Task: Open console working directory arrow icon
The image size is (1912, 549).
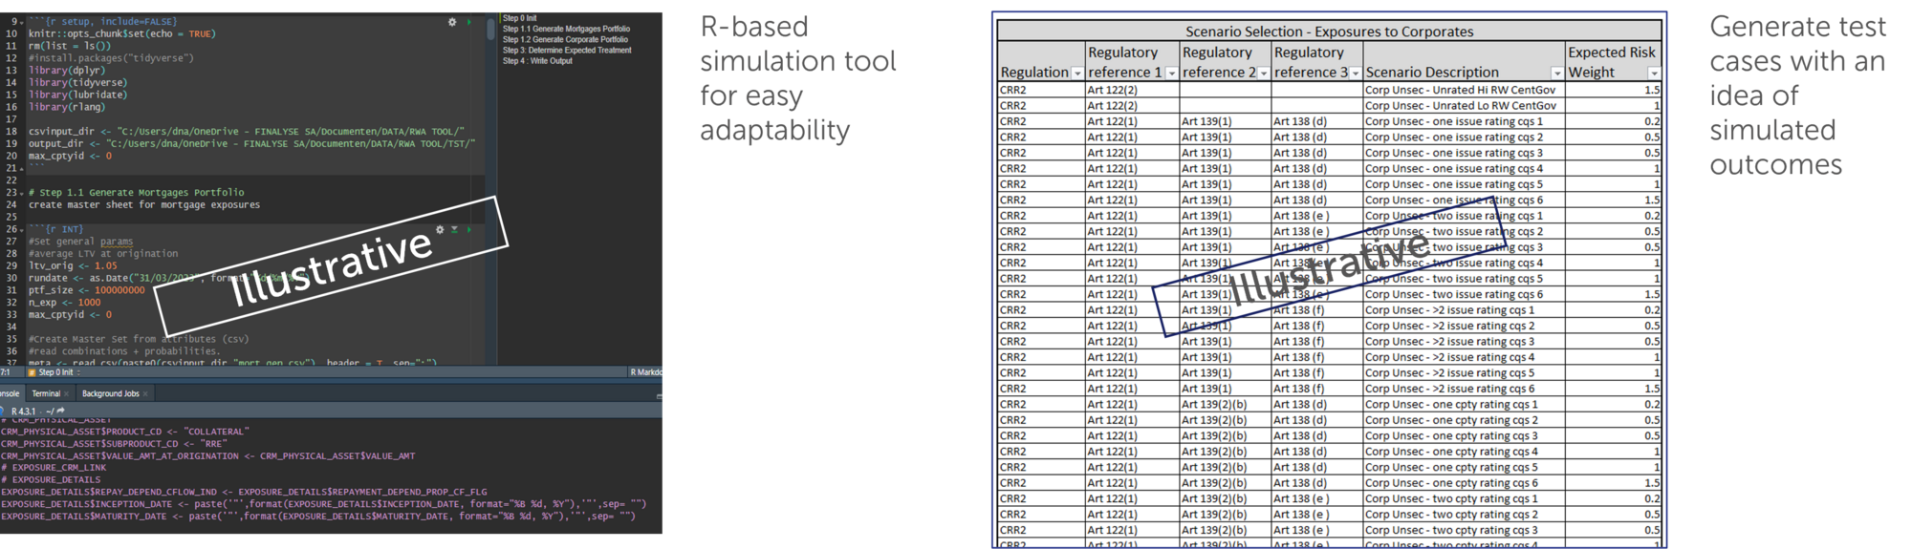Action: pos(61,412)
